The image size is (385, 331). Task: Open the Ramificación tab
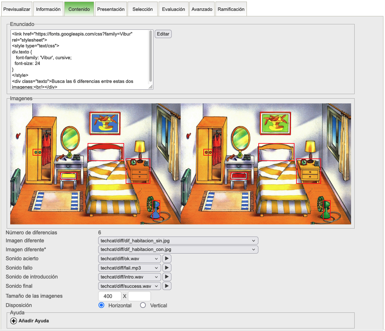coord(231,9)
